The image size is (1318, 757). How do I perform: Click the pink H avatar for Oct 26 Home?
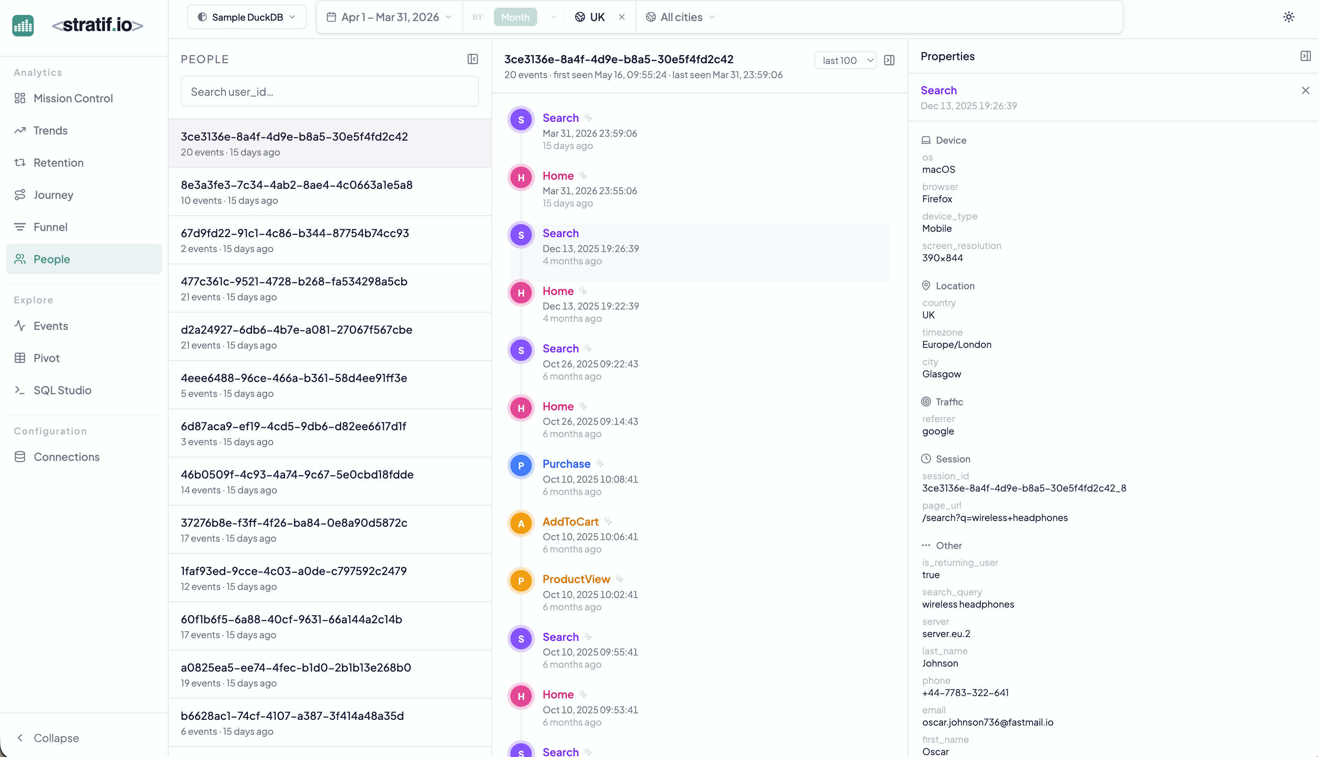[x=521, y=408]
